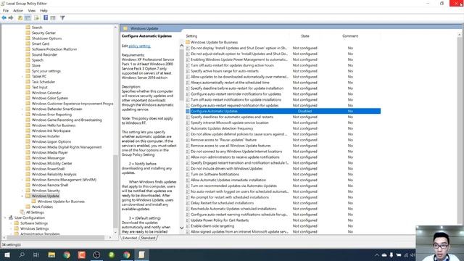Open the first Chrome taskbar icon
Image resolution: width=464 pixels, height=261 pixels.
pyautogui.click(x=67, y=254)
